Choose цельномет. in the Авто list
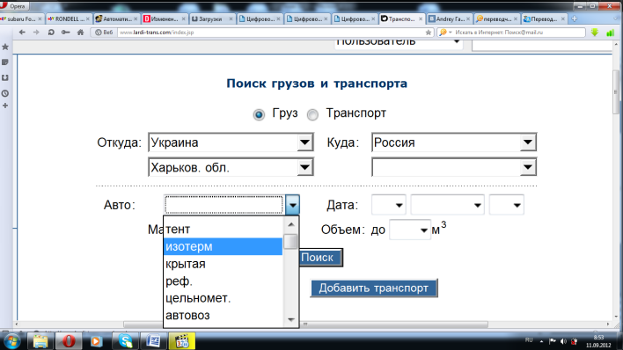This screenshot has height=350, width=623. point(224,298)
